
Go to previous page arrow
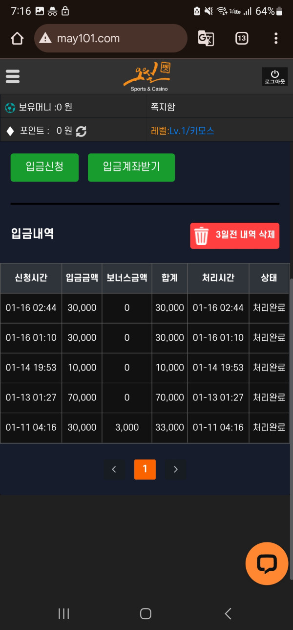[114, 469]
